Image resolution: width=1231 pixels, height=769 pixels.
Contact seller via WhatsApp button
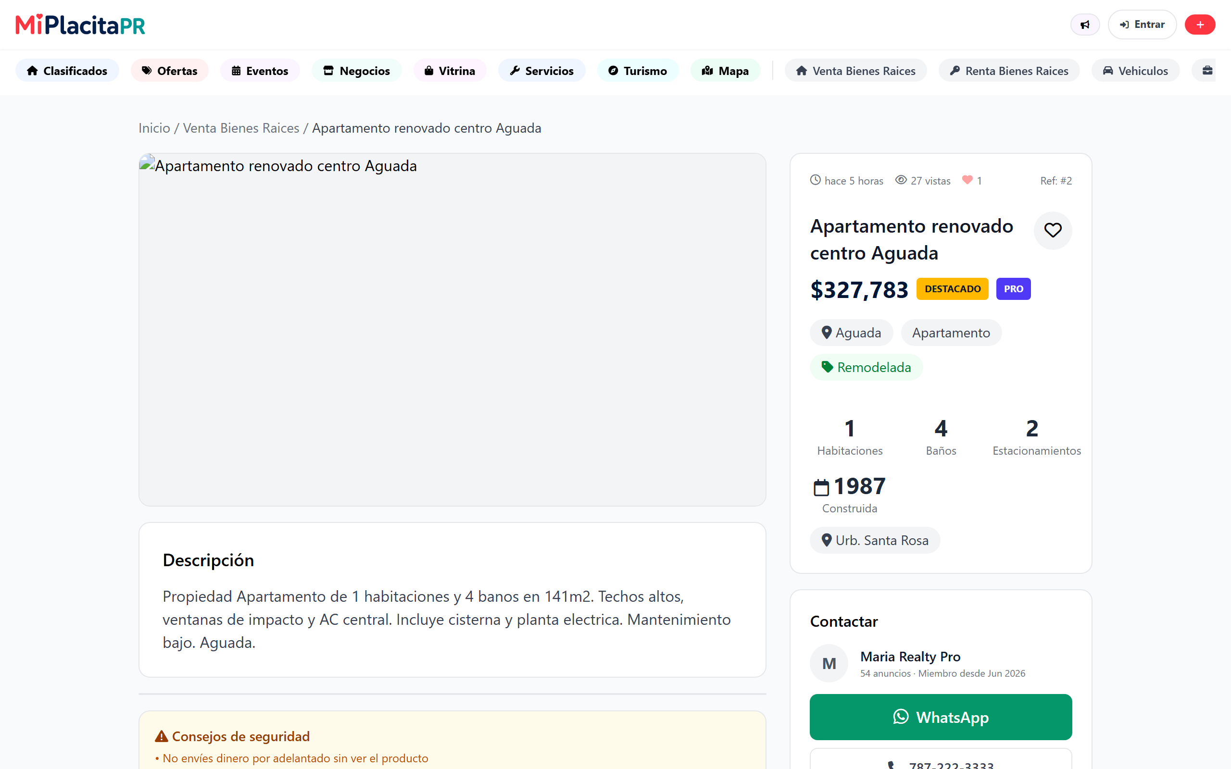pos(941,717)
